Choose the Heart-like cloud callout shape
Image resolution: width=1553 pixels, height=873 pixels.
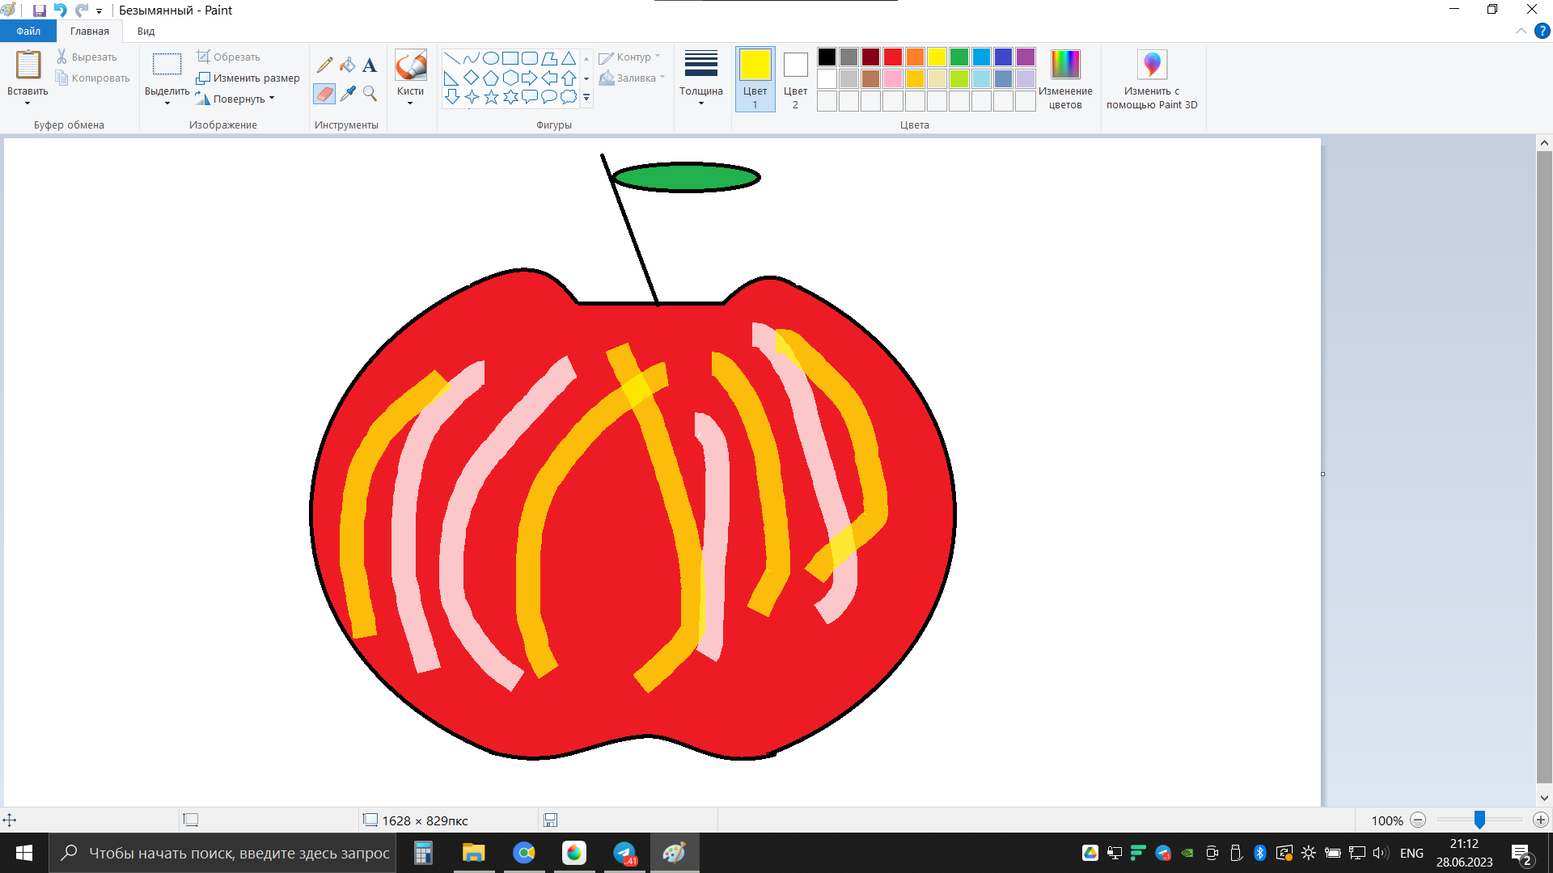pyautogui.click(x=569, y=98)
